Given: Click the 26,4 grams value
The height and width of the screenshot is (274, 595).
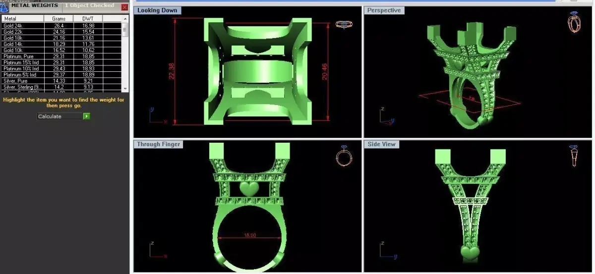Looking at the screenshot, I should pos(59,25).
